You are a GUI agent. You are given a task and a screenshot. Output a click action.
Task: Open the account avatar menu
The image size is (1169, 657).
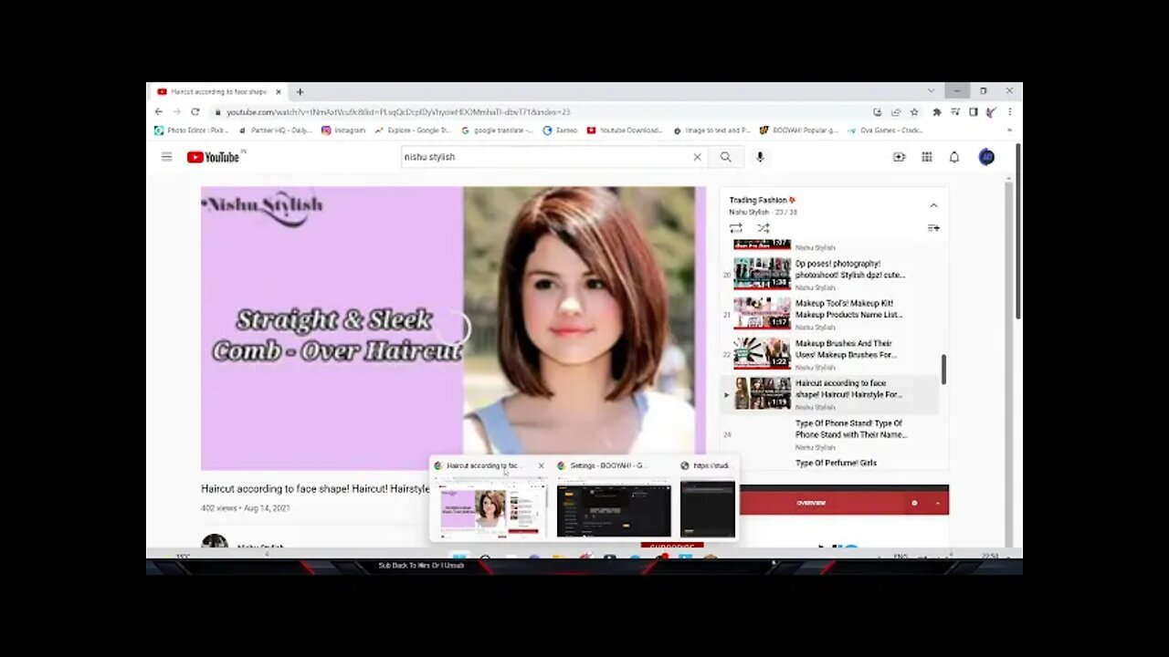(x=986, y=157)
